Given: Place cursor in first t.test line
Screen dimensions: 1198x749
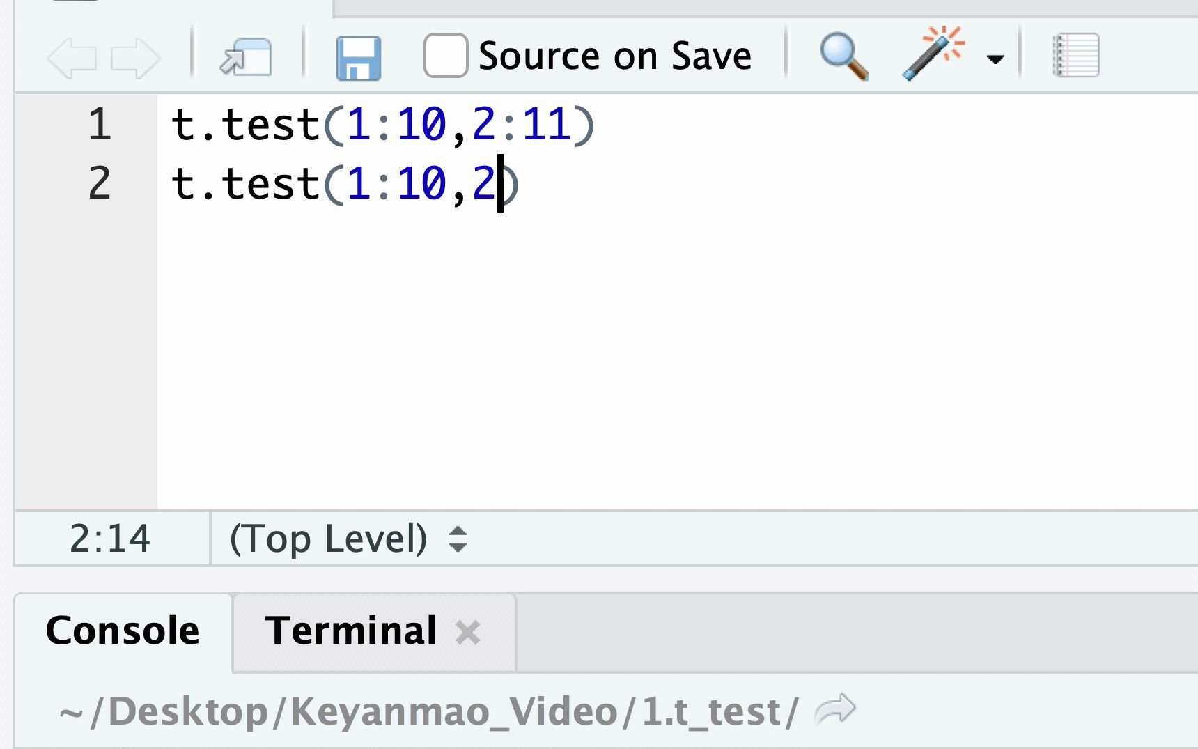Looking at the screenshot, I should point(382,125).
